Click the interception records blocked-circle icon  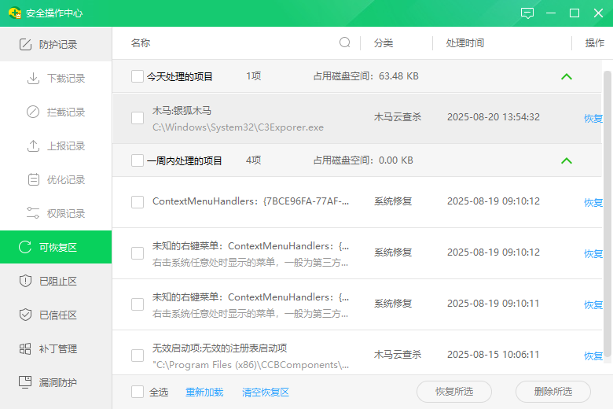[33, 112]
